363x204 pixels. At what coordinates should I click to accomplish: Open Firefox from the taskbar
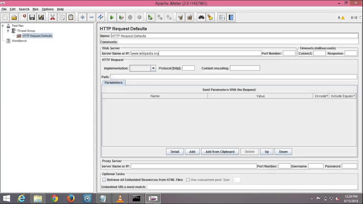(x=71, y=198)
